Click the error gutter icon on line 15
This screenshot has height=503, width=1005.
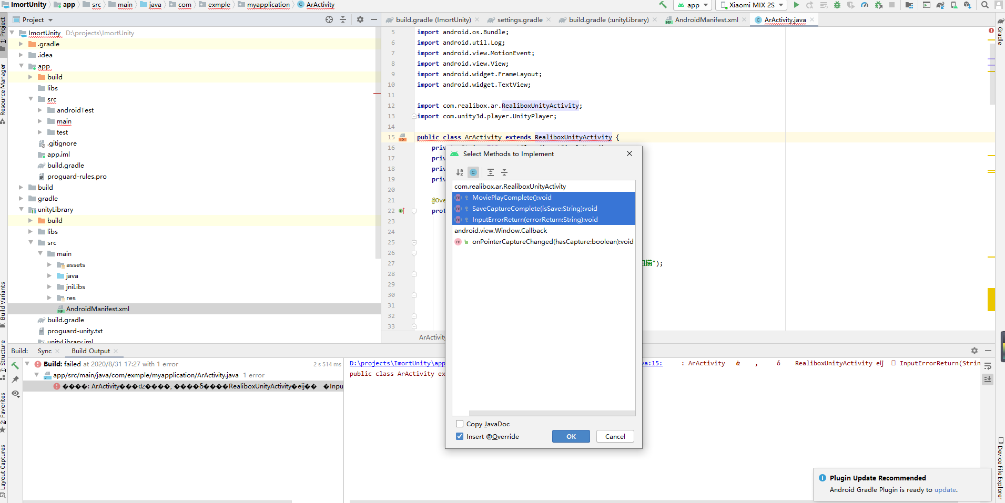(x=402, y=138)
